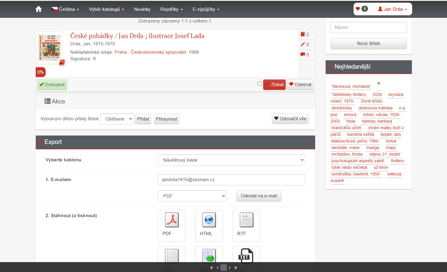Open the publisher link Praha : Československý spisovatel

(150, 52)
